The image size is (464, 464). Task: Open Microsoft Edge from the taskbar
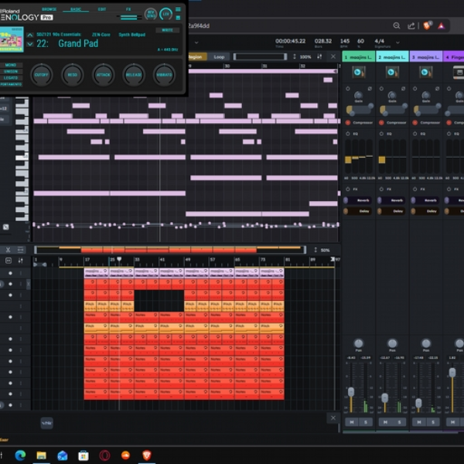[x=20, y=455]
